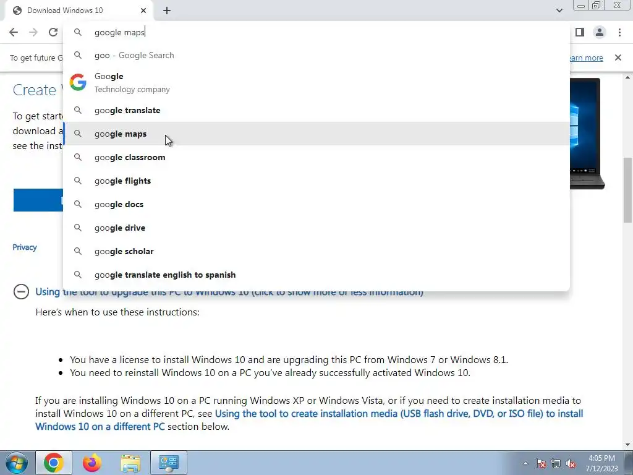Click the scrollbar down arrow
Image resolution: width=633 pixels, height=475 pixels.
coord(627,445)
